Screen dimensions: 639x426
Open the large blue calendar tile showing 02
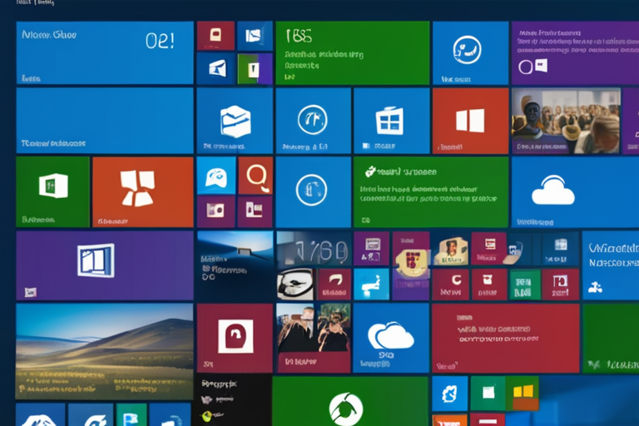[x=104, y=52]
